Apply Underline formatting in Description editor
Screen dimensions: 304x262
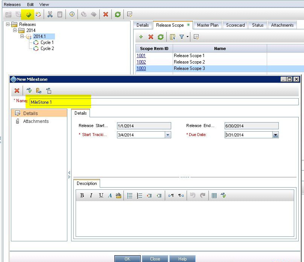101,195
